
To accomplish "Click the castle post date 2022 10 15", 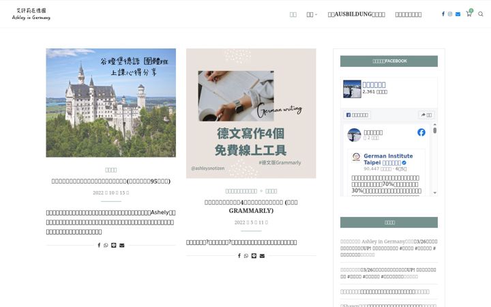I will coord(111,192).
